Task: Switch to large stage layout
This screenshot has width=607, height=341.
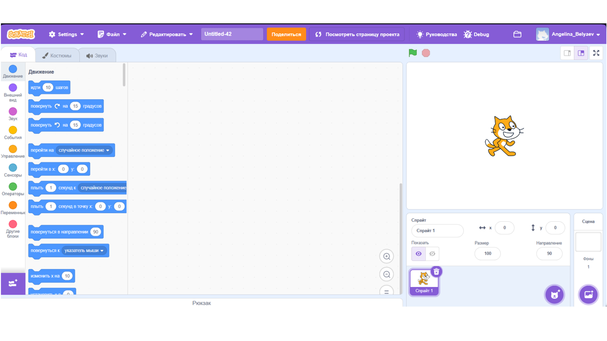Action: click(581, 53)
